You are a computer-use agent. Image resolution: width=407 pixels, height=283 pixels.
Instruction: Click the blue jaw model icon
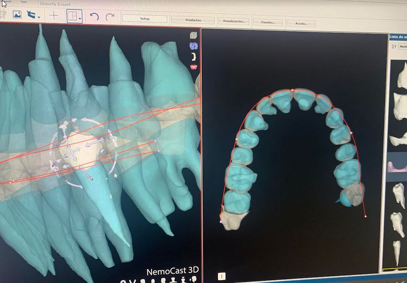pyautogui.click(x=31, y=15)
